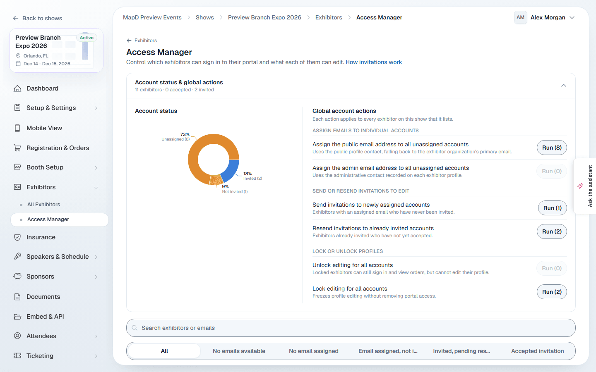Expand the Setup & Settings submenu chevron
596x372 pixels.
click(x=96, y=108)
